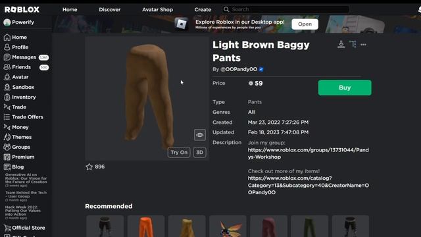Favorite the item with the star icon
The image size is (421, 237).
pyautogui.click(x=89, y=167)
